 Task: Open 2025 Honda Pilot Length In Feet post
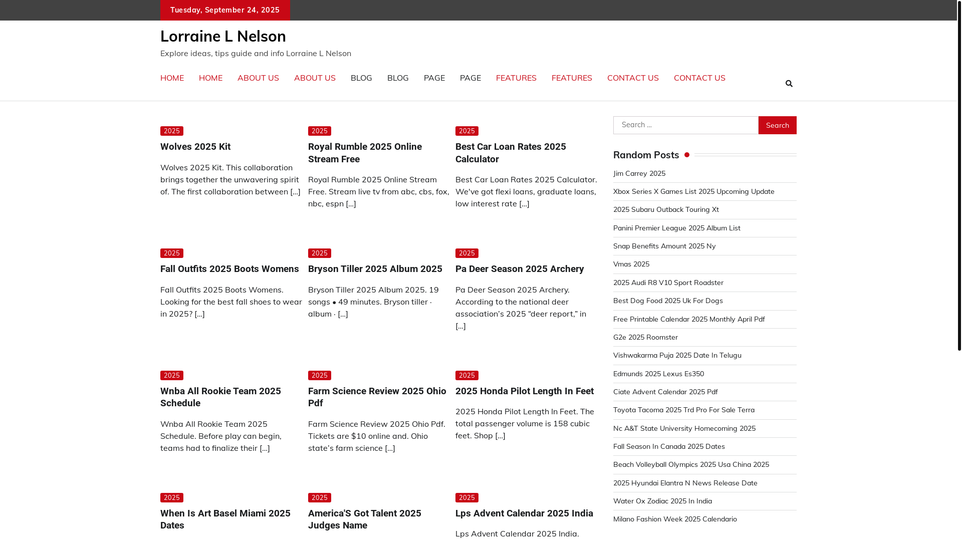click(524, 391)
